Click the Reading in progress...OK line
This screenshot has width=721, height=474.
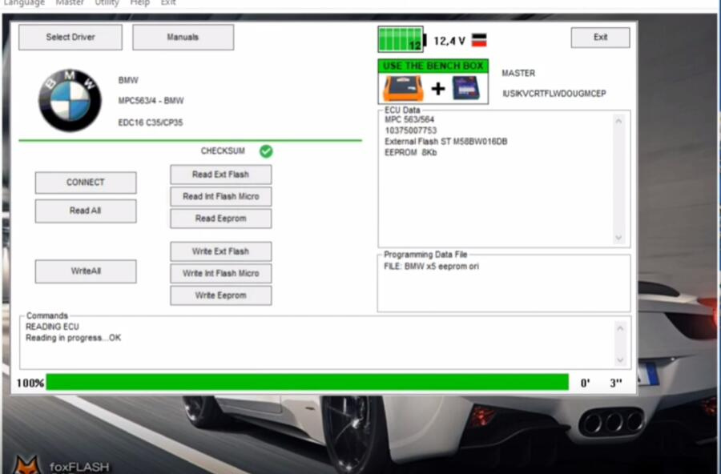click(73, 338)
